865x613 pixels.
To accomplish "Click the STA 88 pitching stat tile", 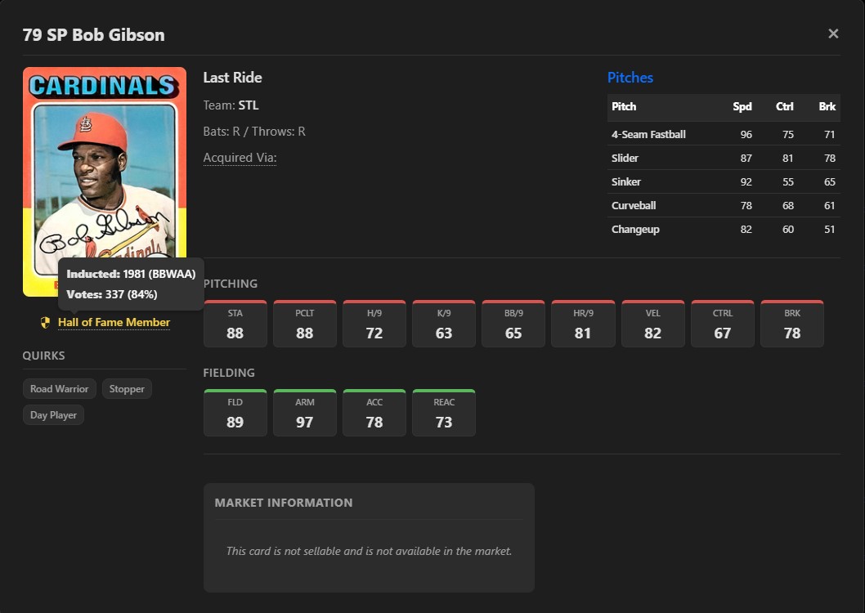I will (x=235, y=324).
